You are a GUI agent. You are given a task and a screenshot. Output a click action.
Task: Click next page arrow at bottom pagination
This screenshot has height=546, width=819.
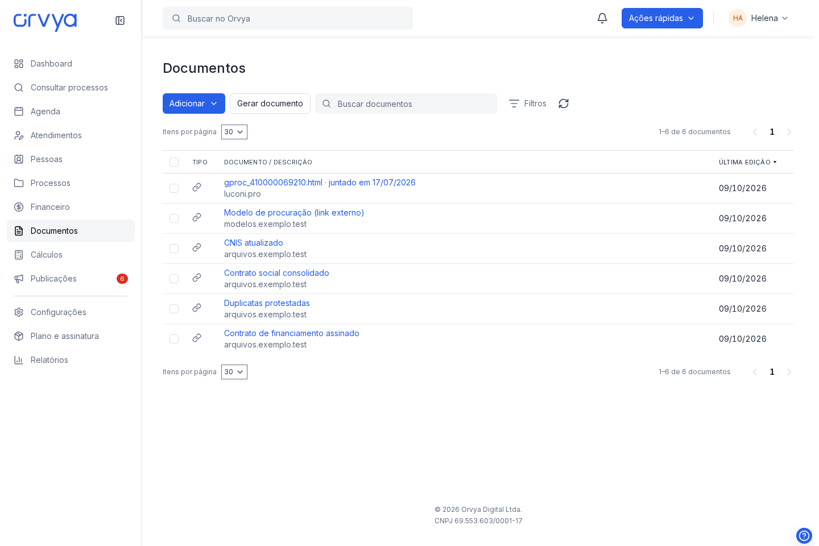789,372
